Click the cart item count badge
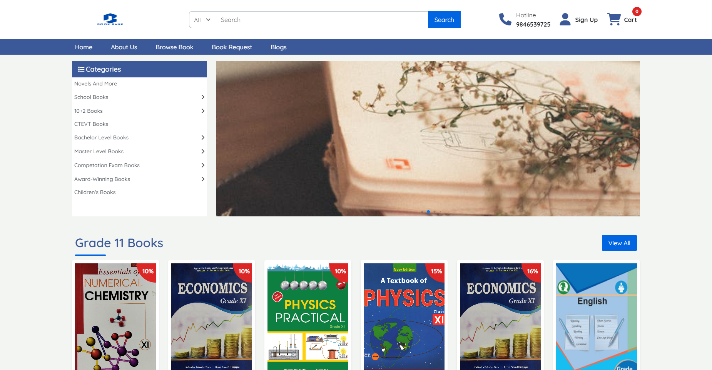The image size is (712, 370). pos(637,12)
